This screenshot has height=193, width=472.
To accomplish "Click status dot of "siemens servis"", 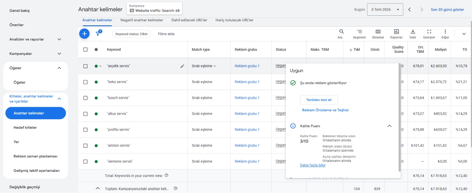I will click(96, 162).
